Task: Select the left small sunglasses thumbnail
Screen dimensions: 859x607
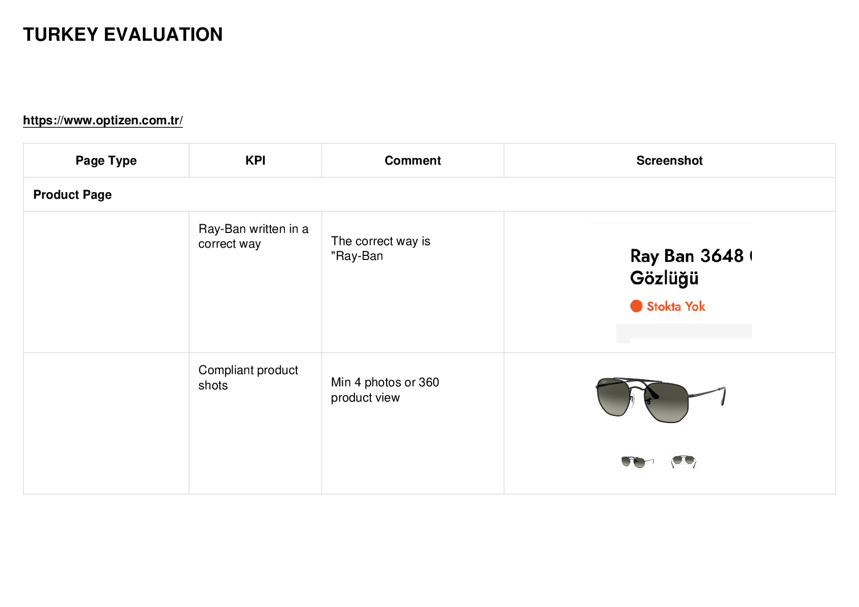Action: (638, 462)
